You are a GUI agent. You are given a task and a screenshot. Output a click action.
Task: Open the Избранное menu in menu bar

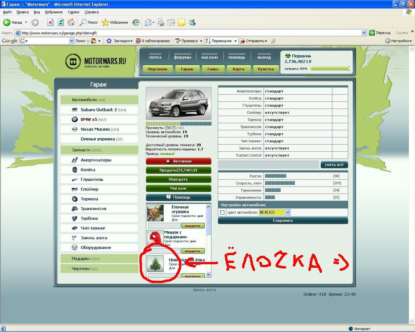[x=54, y=12]
